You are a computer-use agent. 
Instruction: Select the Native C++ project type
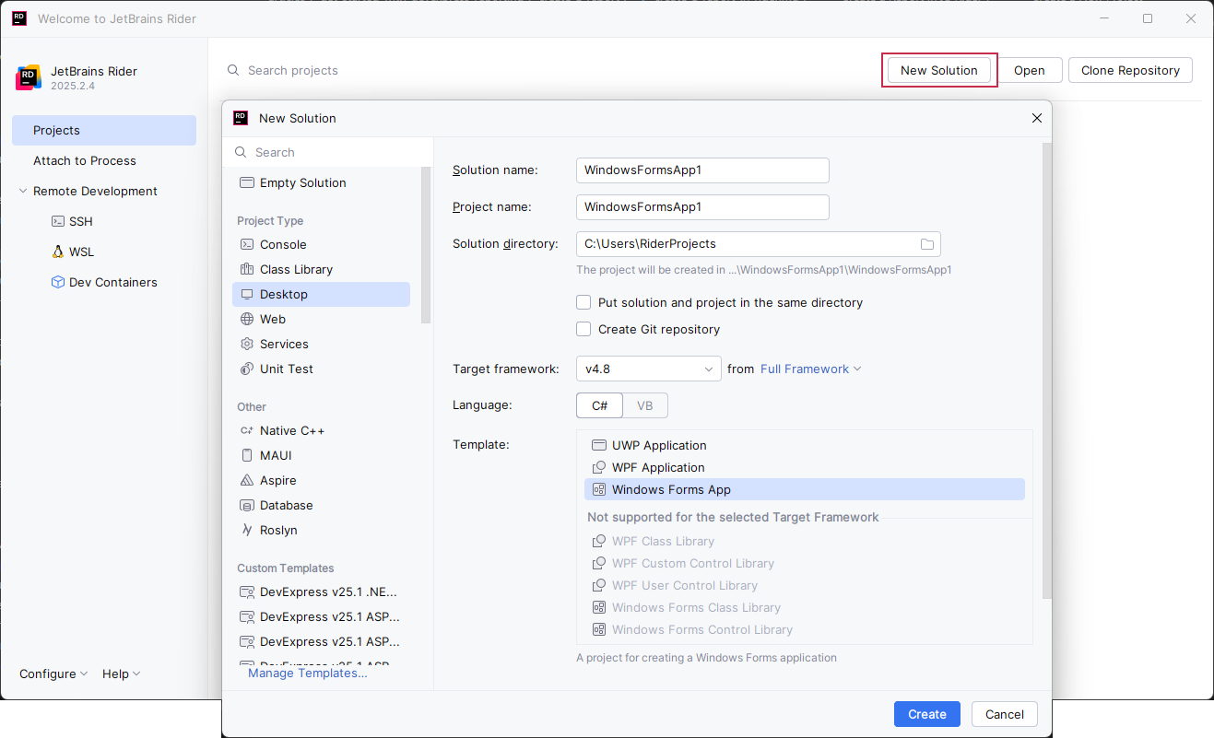coord(292,430)
